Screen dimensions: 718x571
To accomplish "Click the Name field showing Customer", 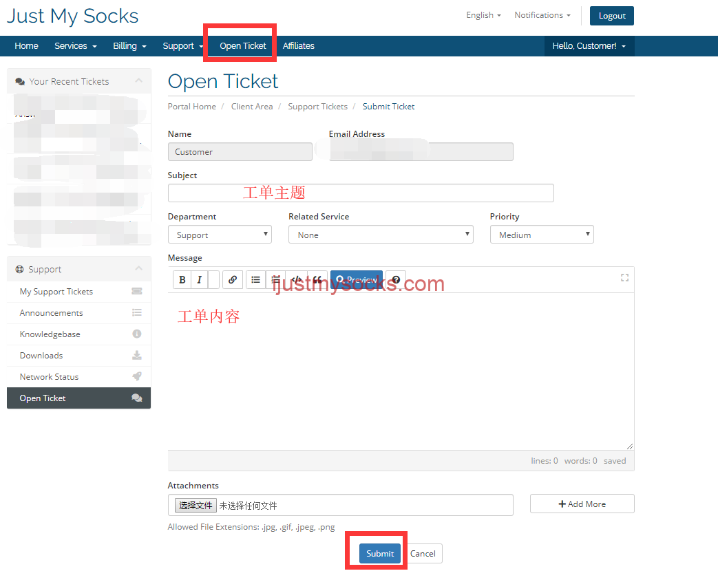I will pos(240,152).
